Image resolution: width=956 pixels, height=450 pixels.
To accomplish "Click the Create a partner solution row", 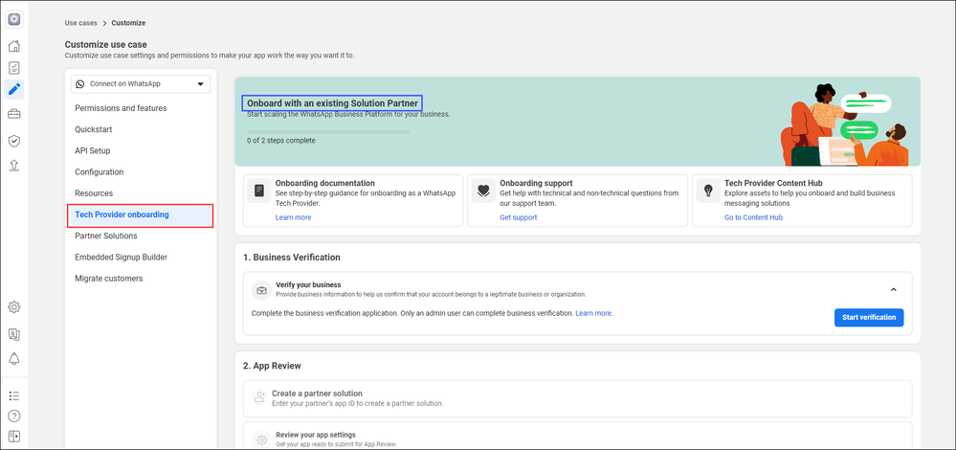I will pyautogui.click(x=577, y=399).
